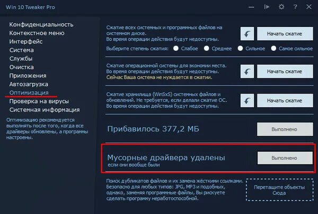The height and width of the screenshot is (214, 318).
Task: Click undo arrow for WinSxS compression
Action: click(247, 100)
